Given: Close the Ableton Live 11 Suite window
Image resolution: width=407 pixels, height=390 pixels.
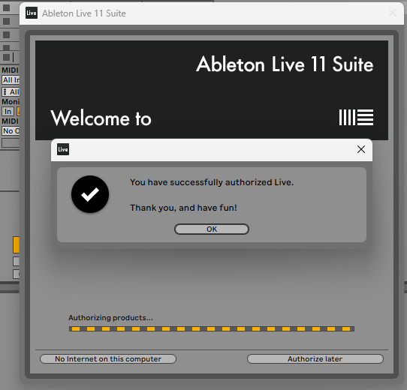Looking at the screenshot, I should point(393,13).
